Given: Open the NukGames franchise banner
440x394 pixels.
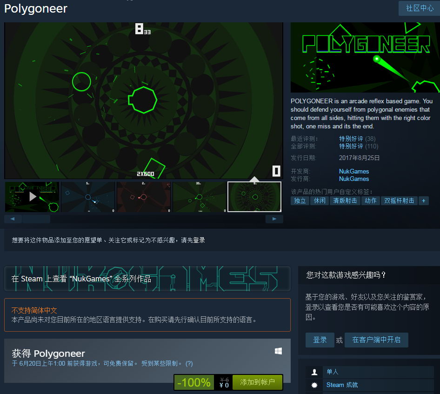Looking at the screenshot, I should pyautogui.click(x=147, y=279).
